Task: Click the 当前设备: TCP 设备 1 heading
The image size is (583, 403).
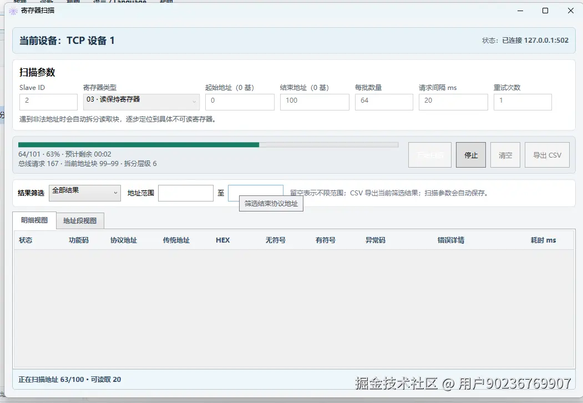Action: [x=67, y=40]
